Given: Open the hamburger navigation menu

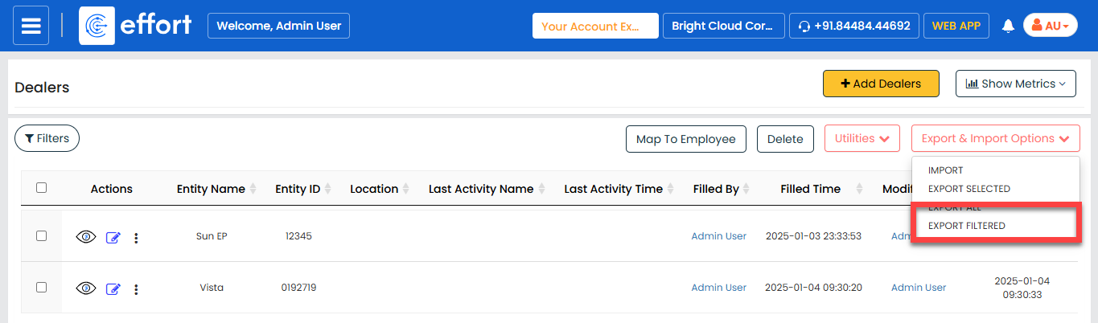Looking at the screenshot, I should [31, 26].
